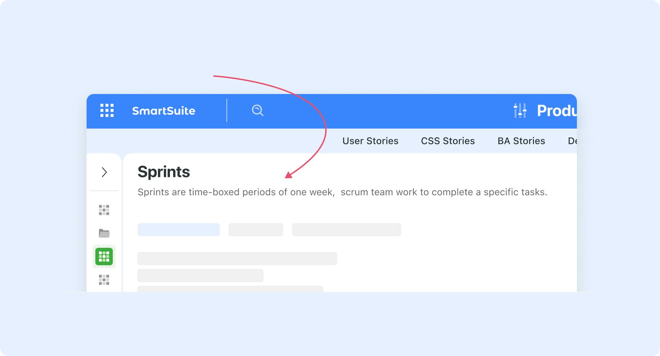This screenshot has width=660, height=356.
Task: Select the first gray grid sidebar icon
Action: pos(104,210)
